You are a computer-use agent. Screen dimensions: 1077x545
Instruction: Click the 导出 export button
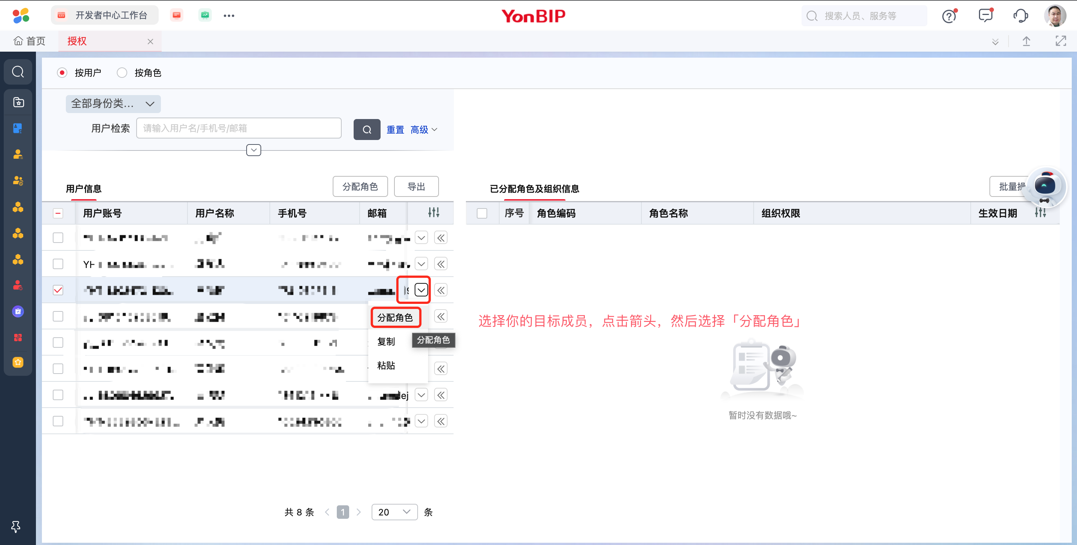tap(416, 186)
